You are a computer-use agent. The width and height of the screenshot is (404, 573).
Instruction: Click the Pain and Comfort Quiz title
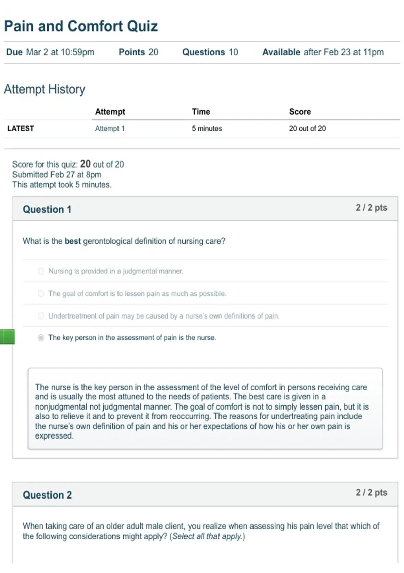tap(81, 26)
